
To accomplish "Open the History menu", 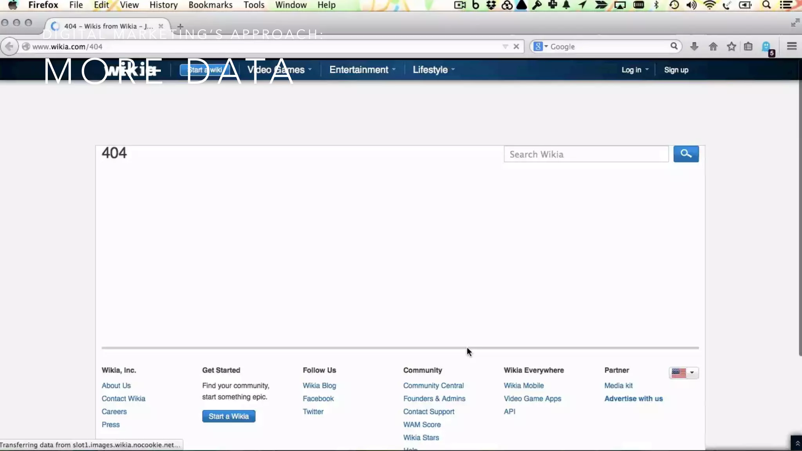I will 163,5.
